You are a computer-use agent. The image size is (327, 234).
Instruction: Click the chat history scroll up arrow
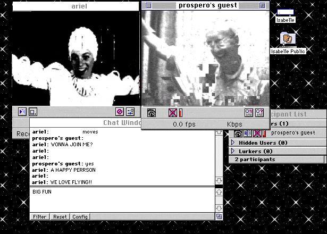219,132
